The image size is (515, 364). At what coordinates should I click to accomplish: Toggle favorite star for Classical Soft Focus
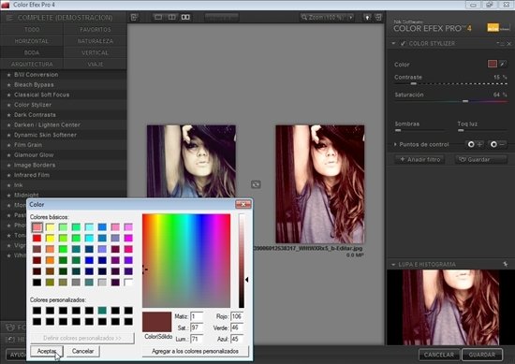(8, 95)
